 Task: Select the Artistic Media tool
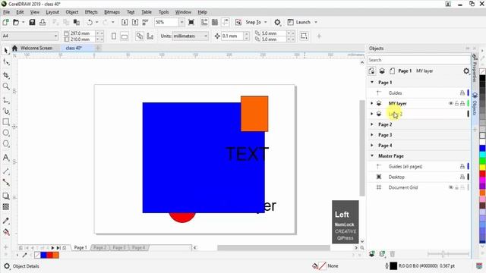6,111
